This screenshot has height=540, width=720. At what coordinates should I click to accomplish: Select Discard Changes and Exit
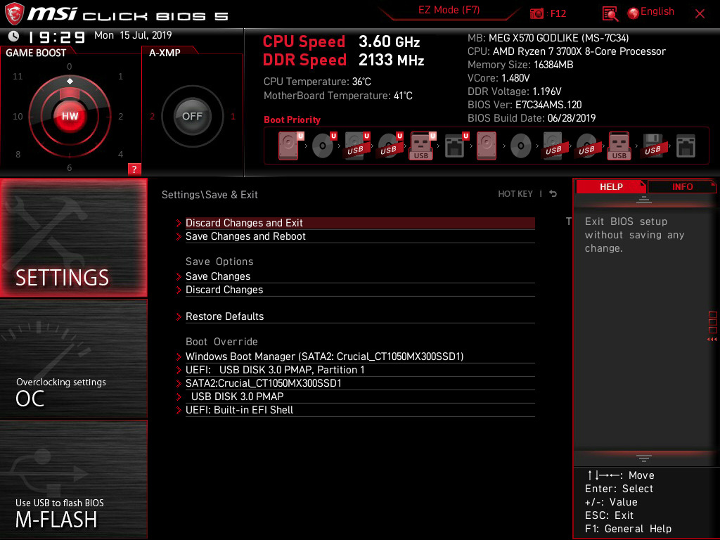(x=360, y=223)
